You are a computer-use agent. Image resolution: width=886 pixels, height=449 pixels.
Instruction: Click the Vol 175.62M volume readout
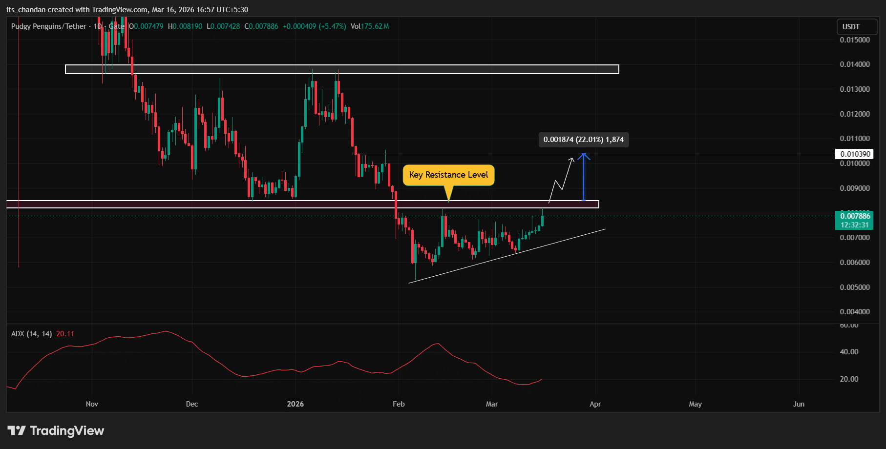[x=370, y=26]
